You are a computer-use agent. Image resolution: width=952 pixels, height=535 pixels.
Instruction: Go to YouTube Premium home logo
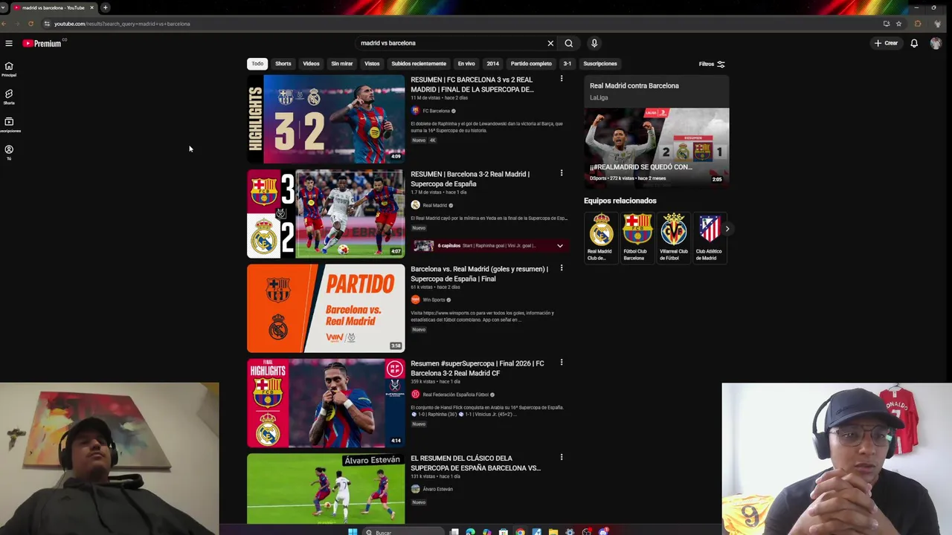click(x=42, y=43)
